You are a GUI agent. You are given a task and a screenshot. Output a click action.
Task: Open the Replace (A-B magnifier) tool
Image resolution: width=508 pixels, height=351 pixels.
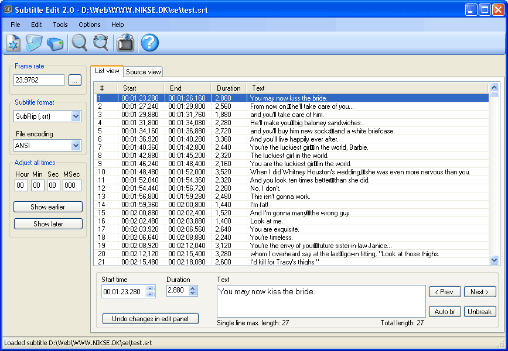pyautogui.click(x=101, y=43)
